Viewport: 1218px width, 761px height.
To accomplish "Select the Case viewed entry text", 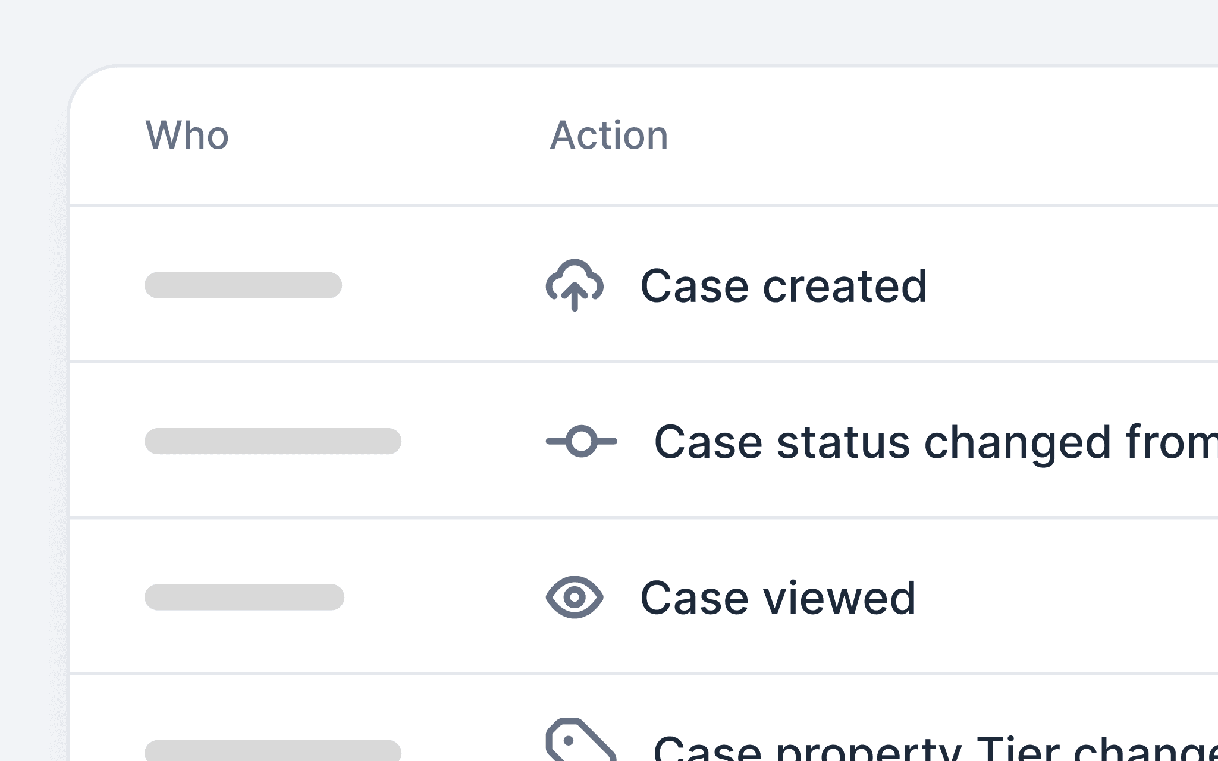I will [x=778, y=598].
